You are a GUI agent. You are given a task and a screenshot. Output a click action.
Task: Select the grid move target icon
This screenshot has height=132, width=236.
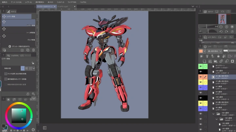(30, 68)
